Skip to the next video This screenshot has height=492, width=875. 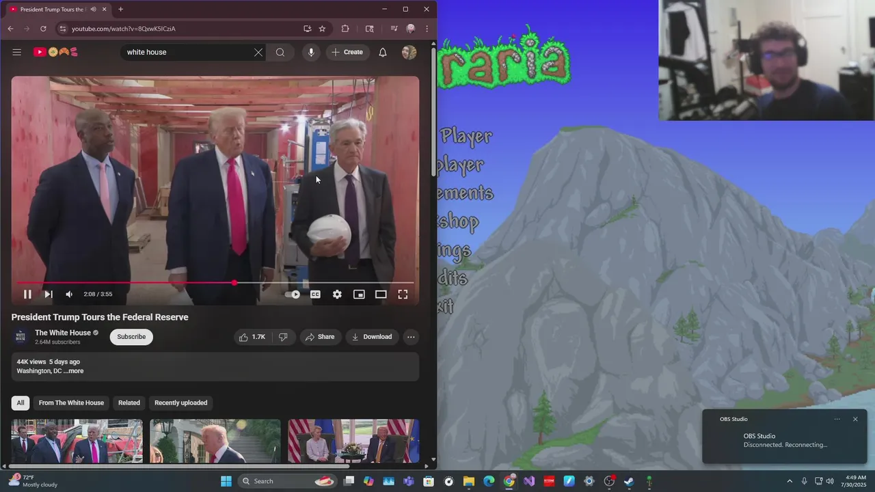click(x=49, y=295)
